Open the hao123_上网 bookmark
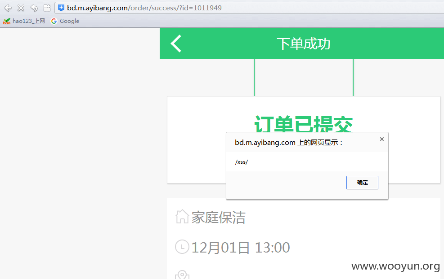The image size is (444, 279). point(24,21)
